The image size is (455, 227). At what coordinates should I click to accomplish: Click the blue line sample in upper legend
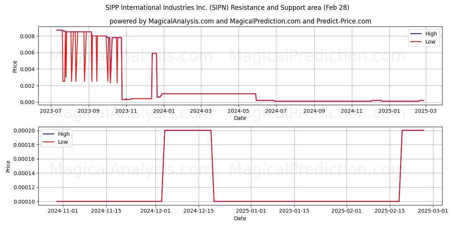click(x=416, y=34)
